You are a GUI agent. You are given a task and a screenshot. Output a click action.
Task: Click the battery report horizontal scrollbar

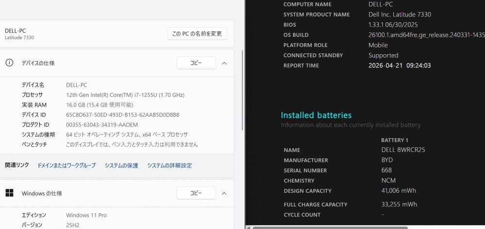(x=330, y=228)
